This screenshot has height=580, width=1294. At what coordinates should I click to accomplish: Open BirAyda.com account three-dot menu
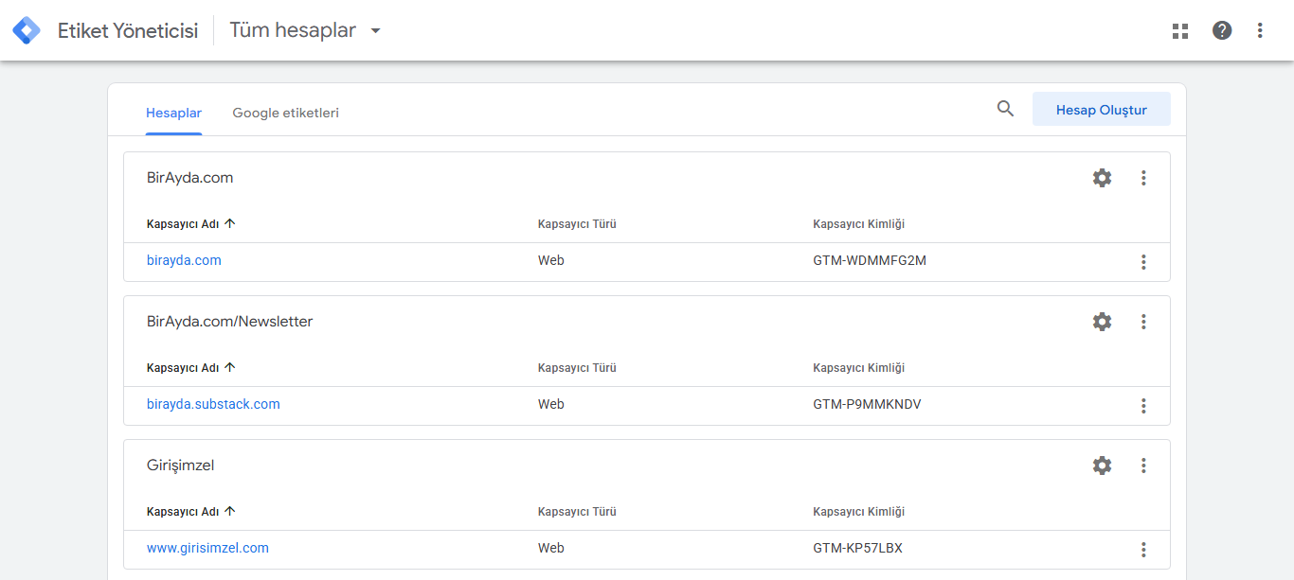tap(1143, 178)
